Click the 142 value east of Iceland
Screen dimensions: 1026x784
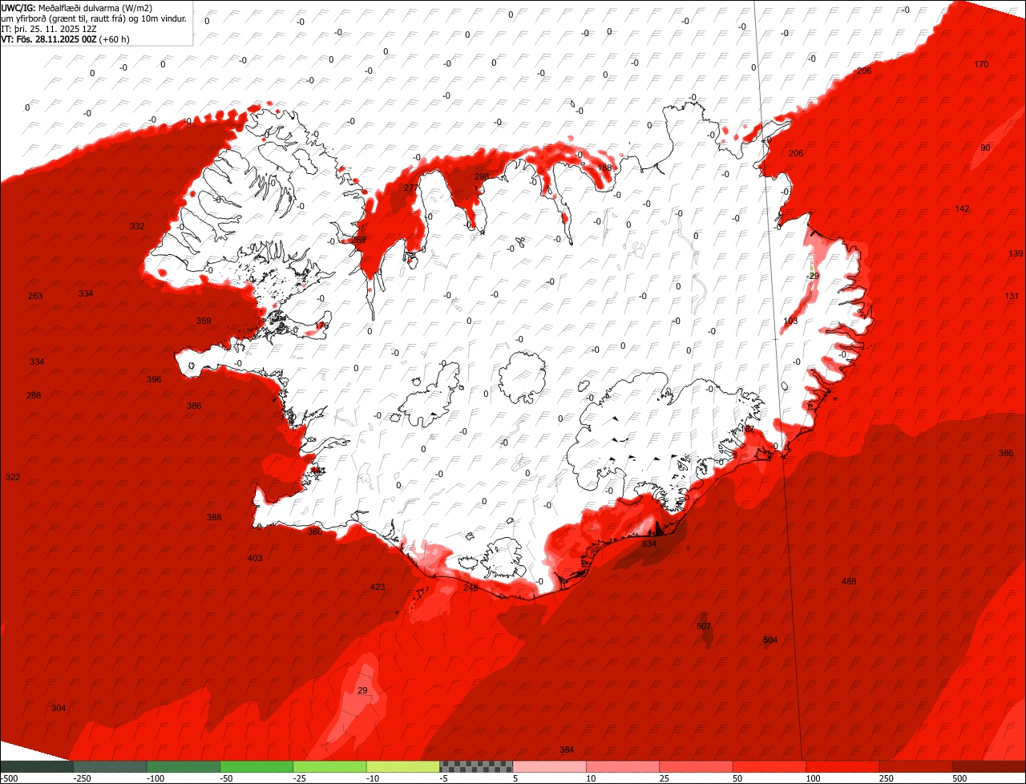962,208
